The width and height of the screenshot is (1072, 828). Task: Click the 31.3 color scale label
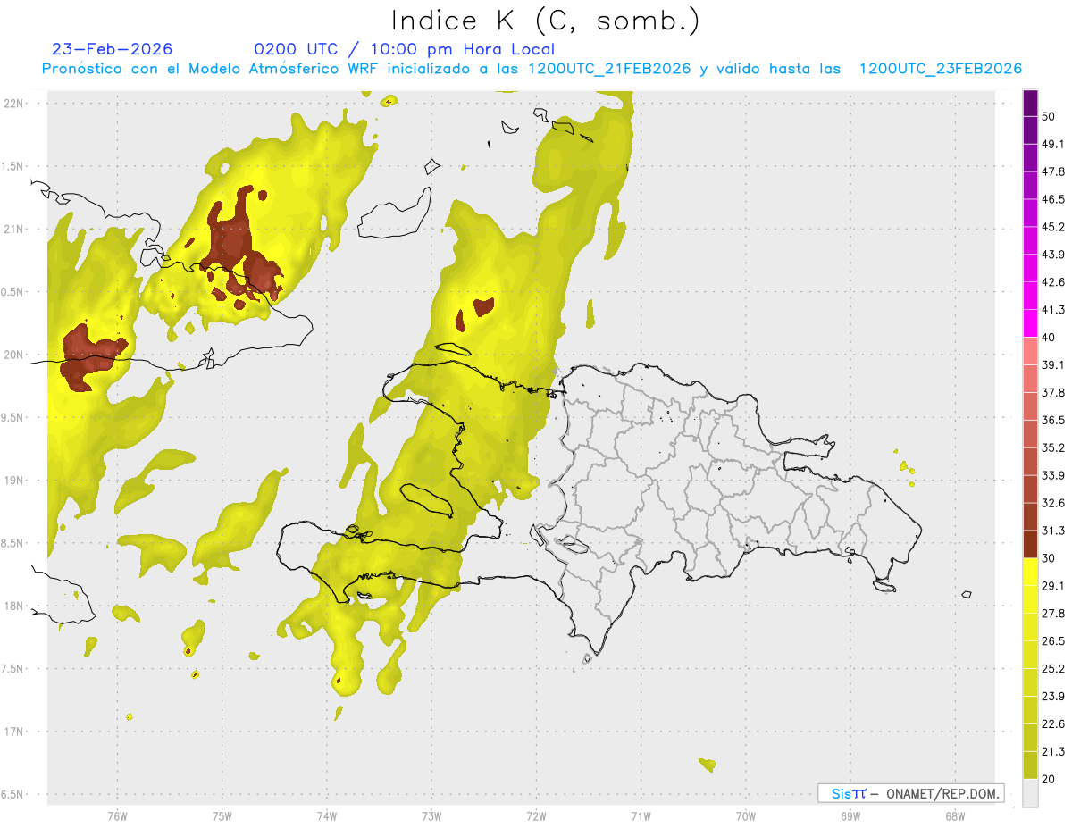1053,531
